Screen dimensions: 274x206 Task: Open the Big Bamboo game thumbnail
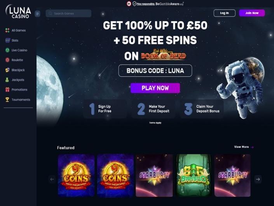coord(194,175)
